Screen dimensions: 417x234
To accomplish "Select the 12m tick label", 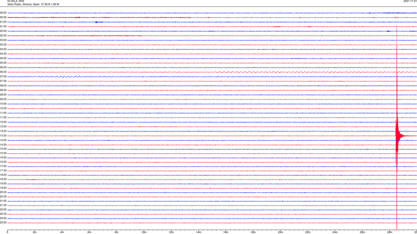I will pyautogui.click(x=171, y=232).
